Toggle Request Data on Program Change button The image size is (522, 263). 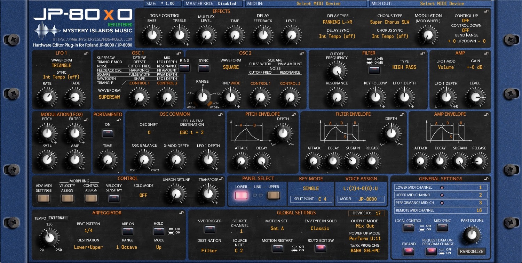pos(431,252)
